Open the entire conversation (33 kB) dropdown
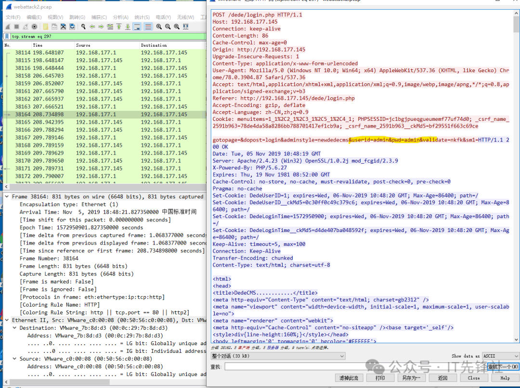The height and width of the screenshot is (388, 520). click(x=278, y=356)
